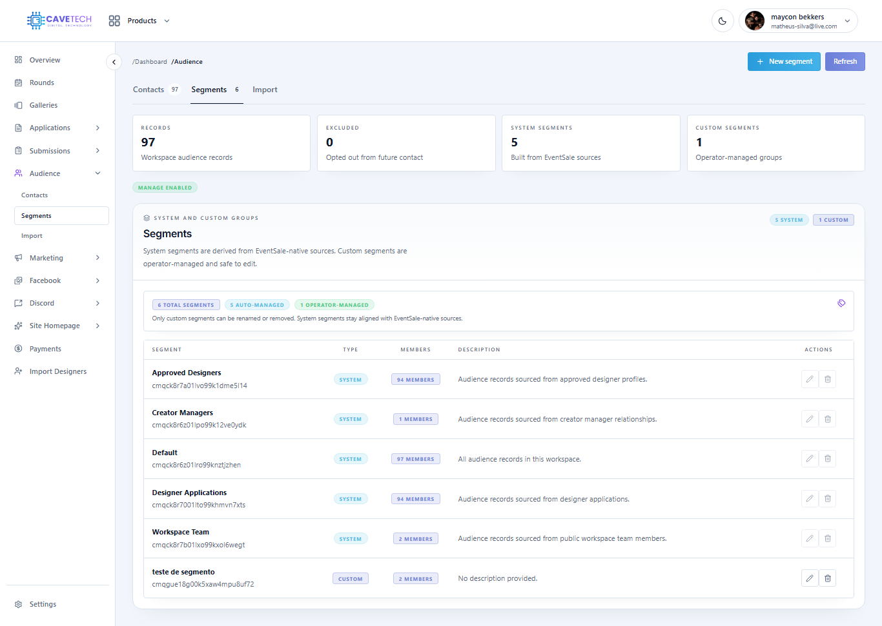Click the Applications sidebar icon
The height and width of the screenshot is (626, 882).
pyautogui.click(x=18, y=128)
